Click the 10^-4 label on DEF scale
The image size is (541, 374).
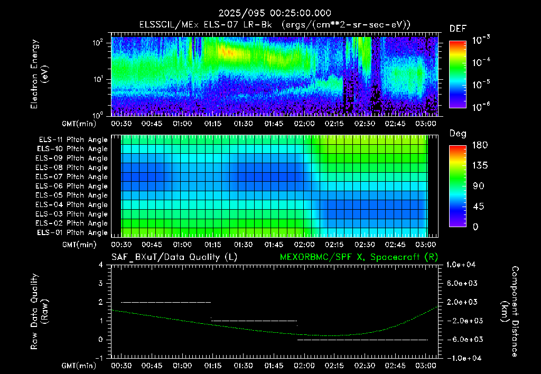[x=481, y=62]
